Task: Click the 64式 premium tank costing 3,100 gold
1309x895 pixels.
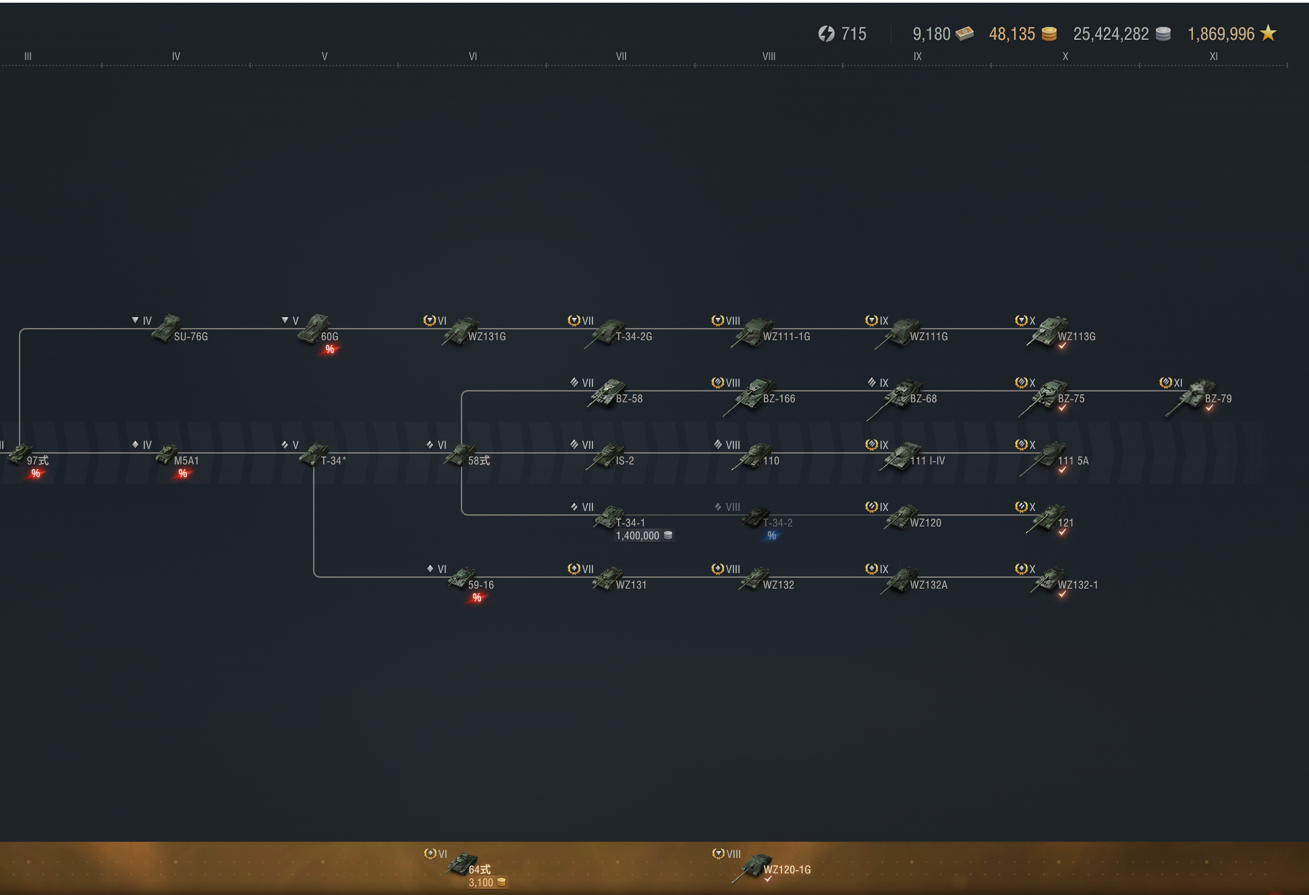Action: tap(462, 863)
